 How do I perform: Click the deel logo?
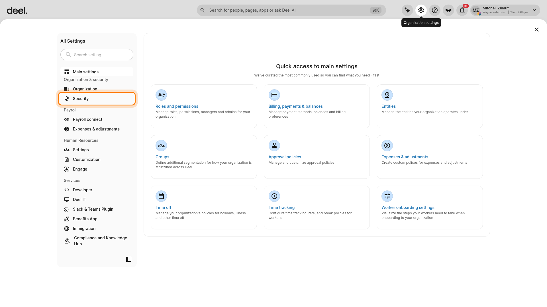(17, 11)
